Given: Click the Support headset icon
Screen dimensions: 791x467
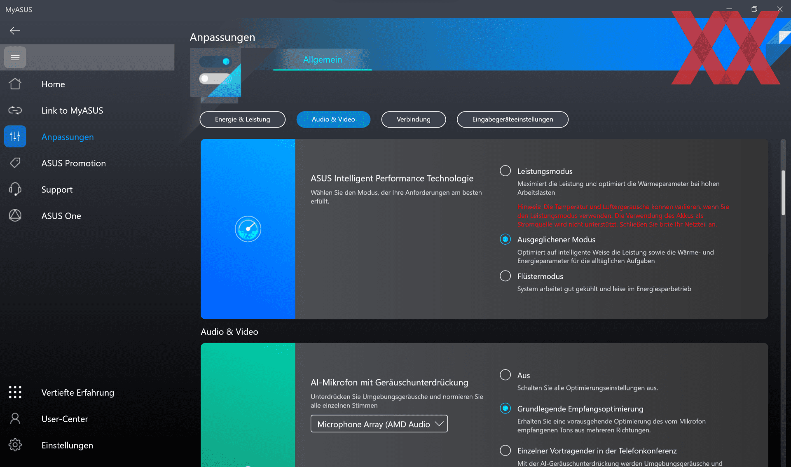Looking at the screenshot, I should [15, 189].
